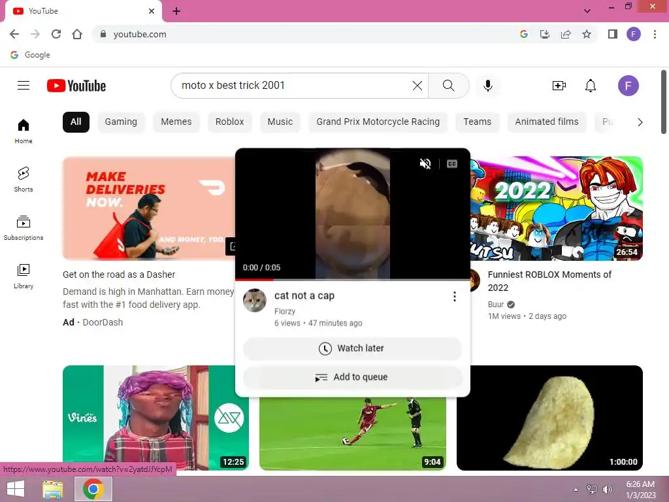Select the Memes filter chip

[x=176, y=122]
